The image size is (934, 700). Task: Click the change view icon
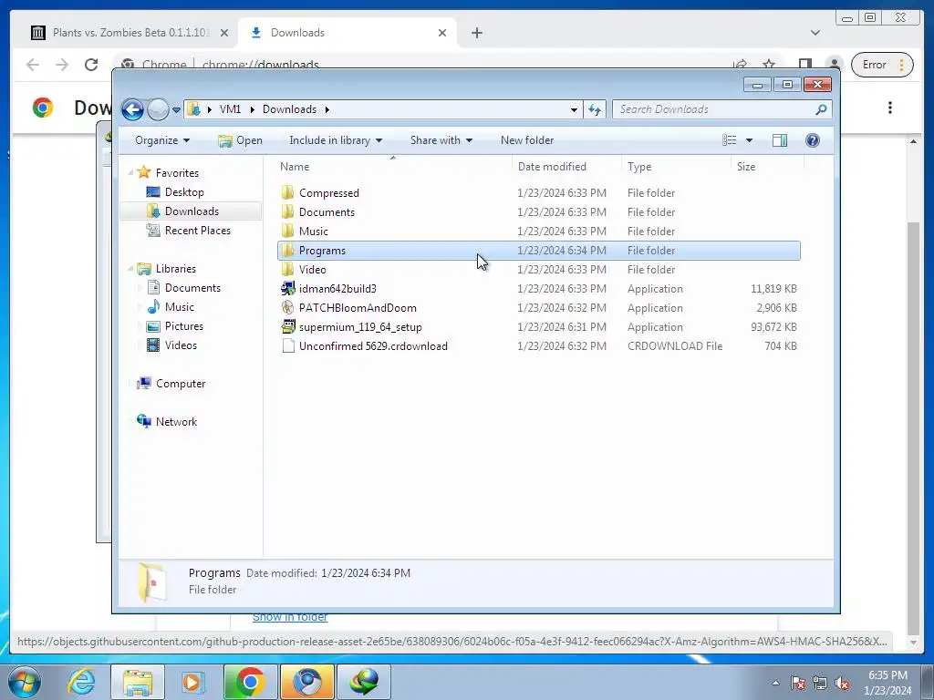729,140
